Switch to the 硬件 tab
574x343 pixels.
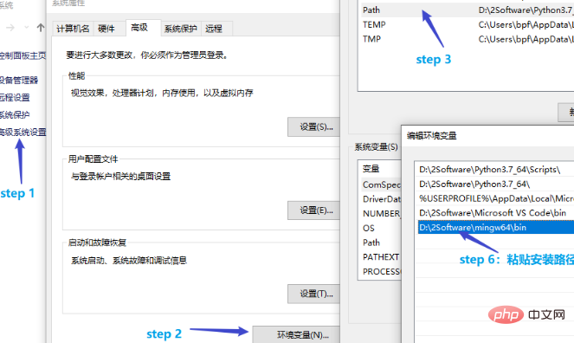click(106, 29)
